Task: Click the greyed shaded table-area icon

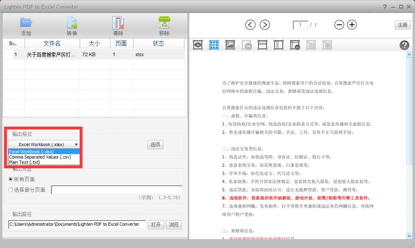Action: pyautogui.click(x=311, y=45)
